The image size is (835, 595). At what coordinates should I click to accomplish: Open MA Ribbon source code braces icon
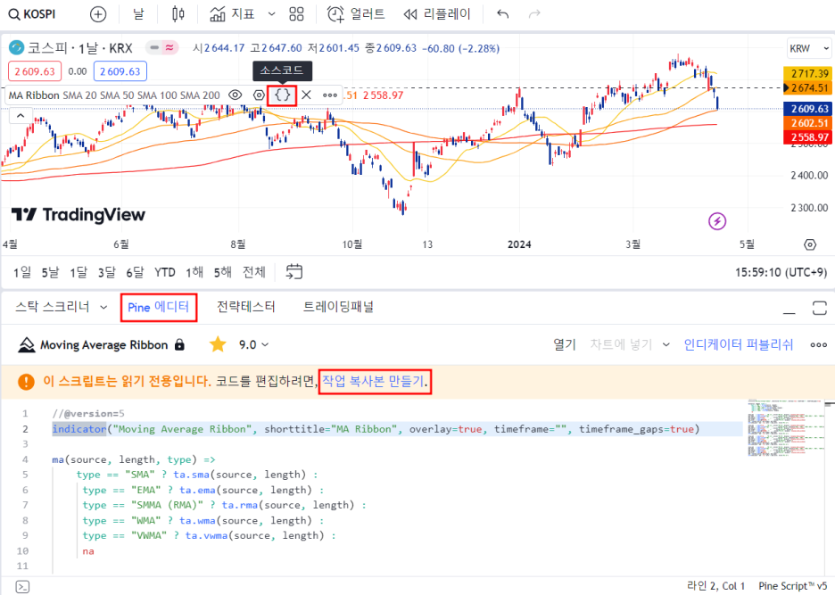click(282, 95)
